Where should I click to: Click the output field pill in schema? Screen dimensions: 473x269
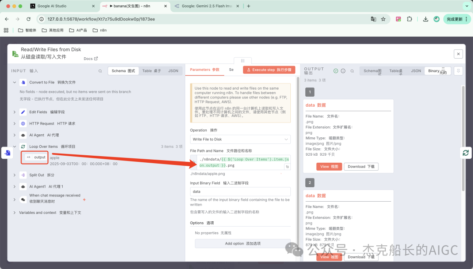coord(36,157)
